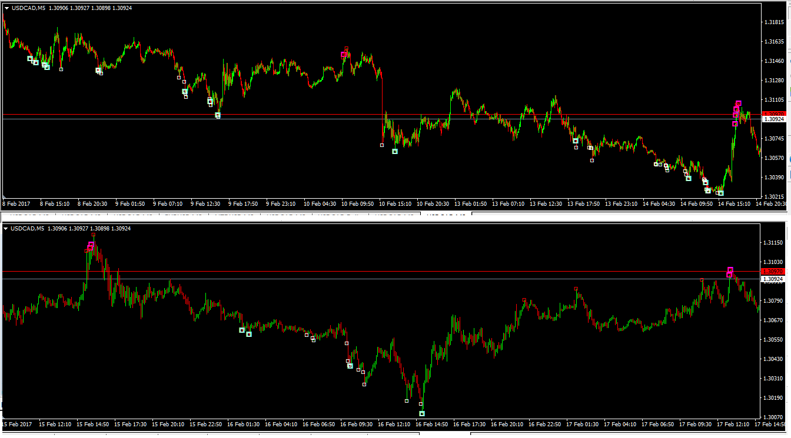
Task: Click the 10 Feb 09:50 time label
Action: pos(358,204)
